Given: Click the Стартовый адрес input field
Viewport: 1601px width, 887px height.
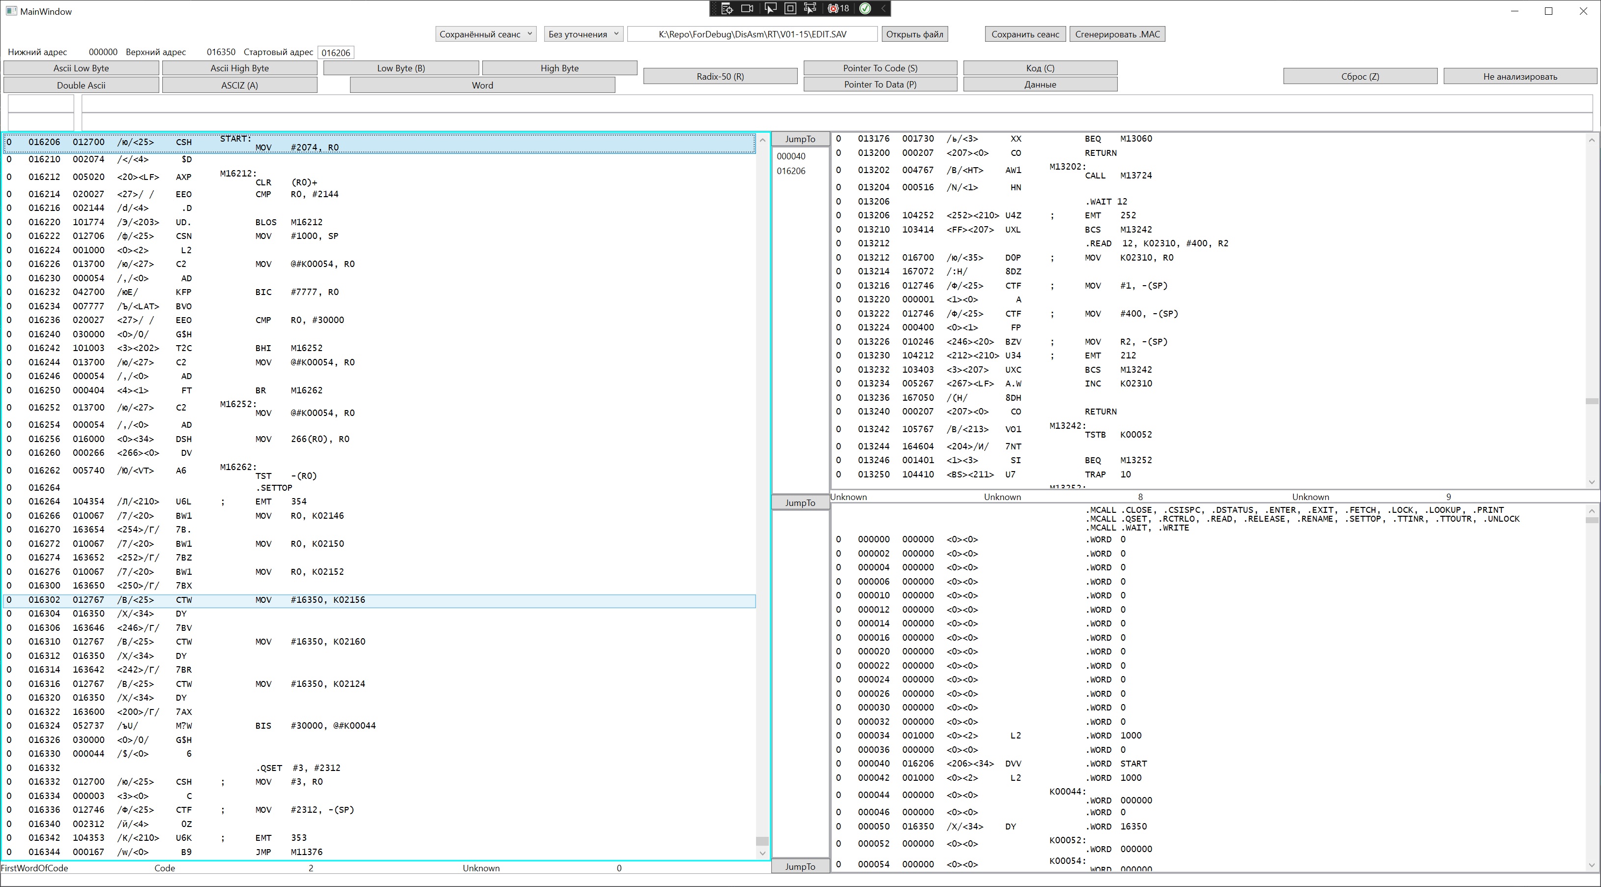Looking at the screenshot, I should coord(336,53).
